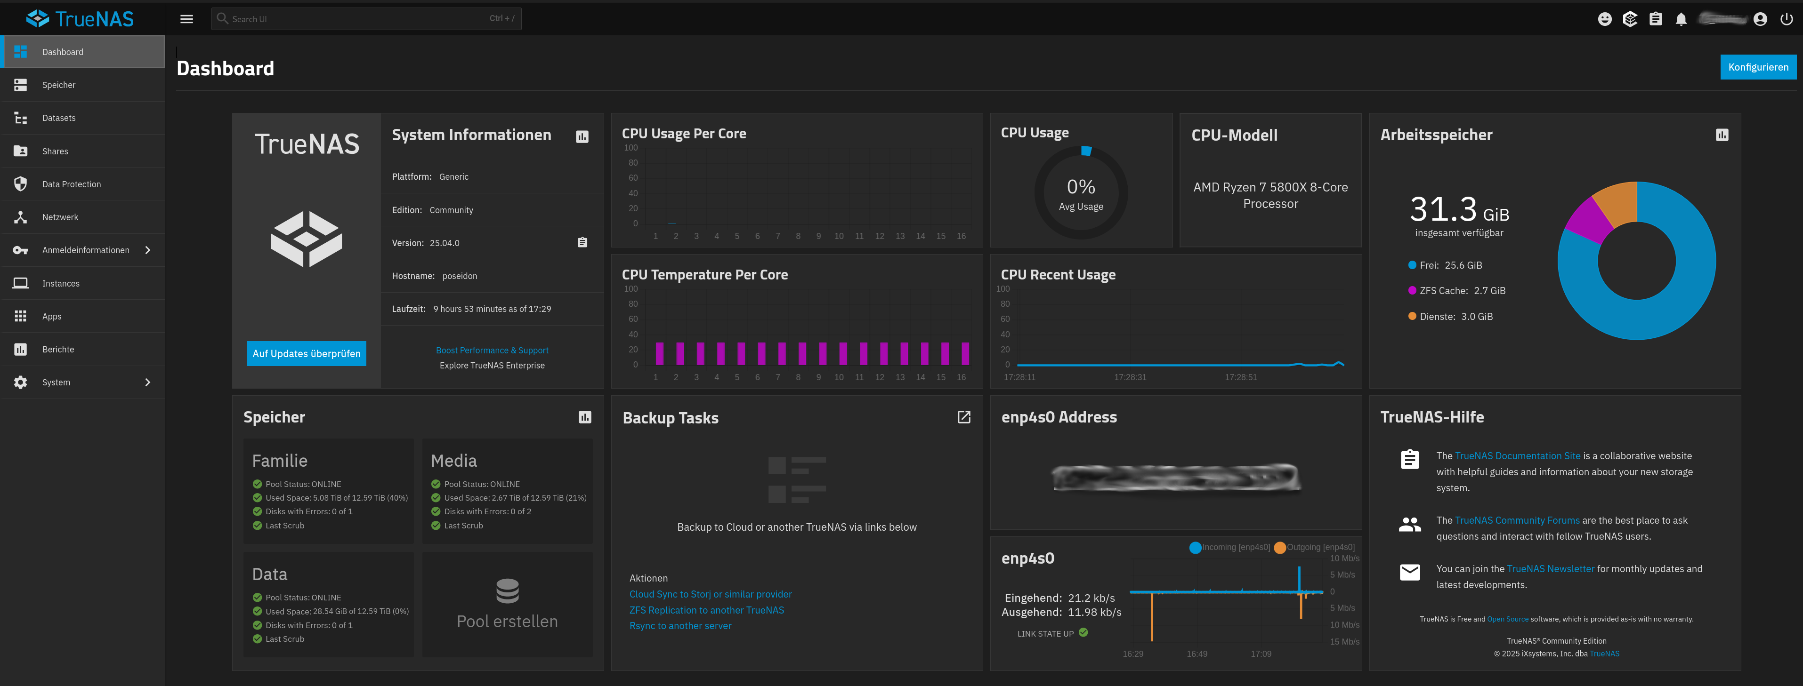This screenshot has height=686, width=1803.
Task: Click the hostname value poseidon
Action: tap(460, 276)
